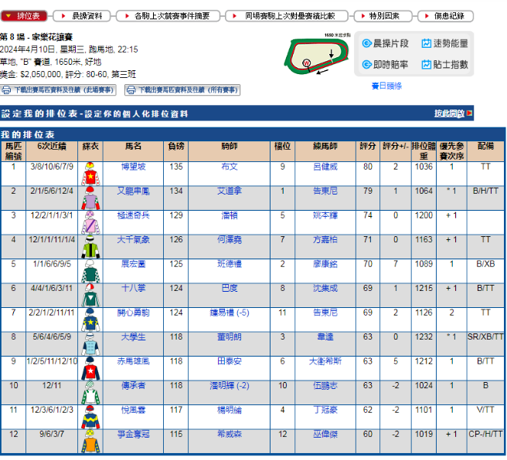The height and width of the screenshot is (460, 507).
Task: Open horse 又腦串鳳 profile link
Action: click(x=133, y=191)
